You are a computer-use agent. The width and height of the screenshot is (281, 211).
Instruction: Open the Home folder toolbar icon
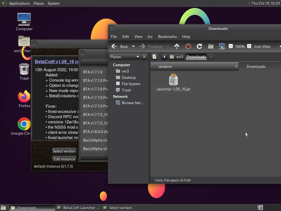[210, 46]
